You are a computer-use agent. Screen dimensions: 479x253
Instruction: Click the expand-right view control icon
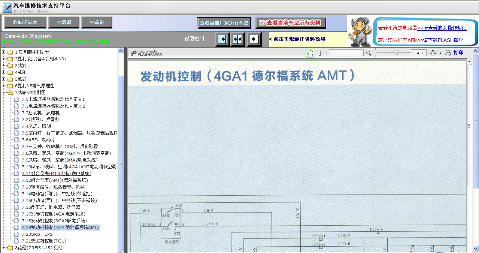(x=222, y=39)
